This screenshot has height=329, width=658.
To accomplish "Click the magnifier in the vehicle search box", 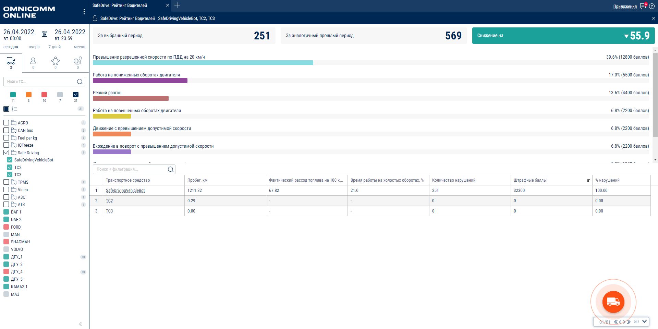I will pos(80,82).
